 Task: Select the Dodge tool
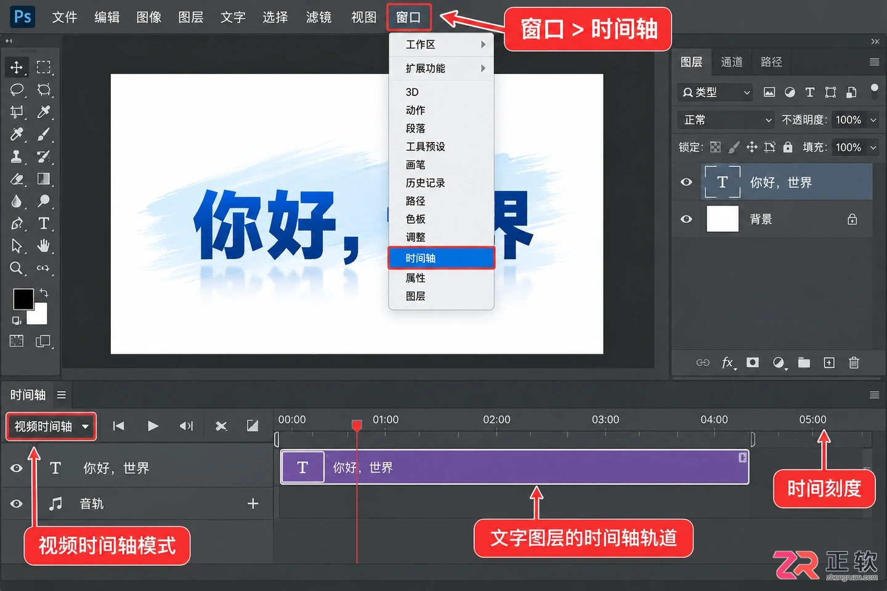pyautogui.click(x=43, y=201)
